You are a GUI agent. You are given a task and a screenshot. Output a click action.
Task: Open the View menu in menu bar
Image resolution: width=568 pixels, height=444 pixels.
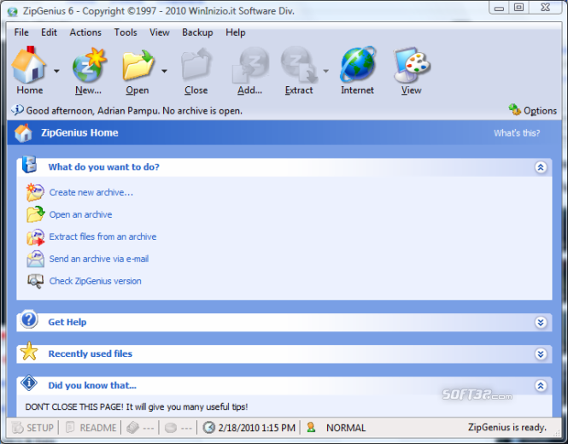[160, 32]
